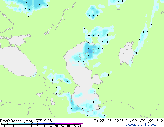Click the legend swatch between 0.1 and 0.5
This screenshot has width=164, height=127.
coord(4,124)
